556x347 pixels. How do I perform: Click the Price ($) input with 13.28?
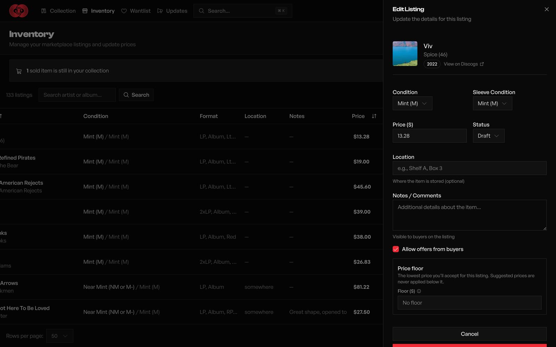tap(430, 136)
